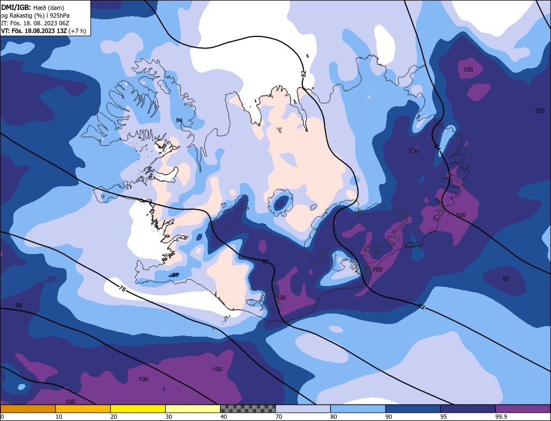
Task: Click the '95' legend scale value
Action: [444, 417]
